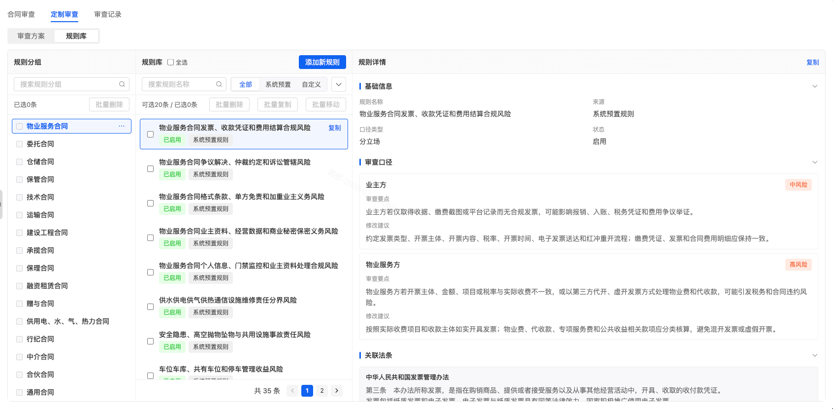Expand the left edge side panel handle
The image size is (833, 409).
click(1, 204)
